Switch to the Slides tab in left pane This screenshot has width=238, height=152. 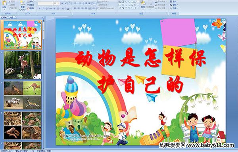tap(4, 17)
